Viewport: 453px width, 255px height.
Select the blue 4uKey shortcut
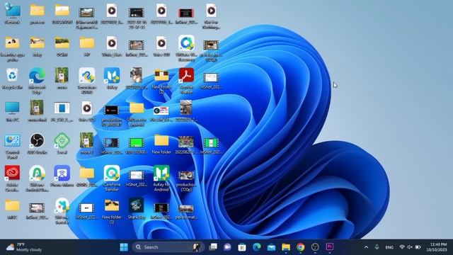click(112, 78)
